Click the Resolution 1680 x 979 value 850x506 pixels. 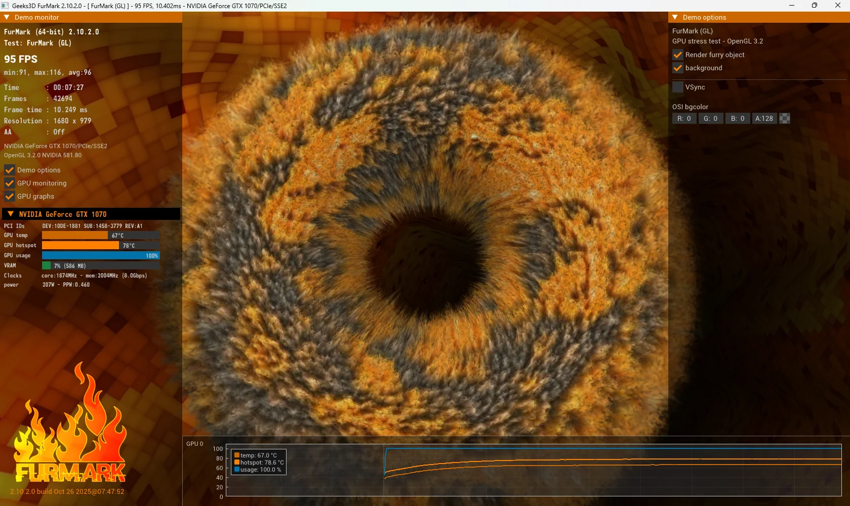point(72,121)
